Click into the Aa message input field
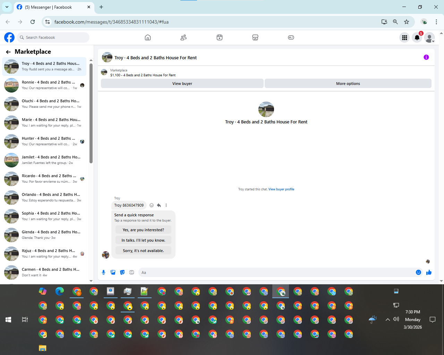The height and width of the screenshot is (355, 444). coord(276,272)
